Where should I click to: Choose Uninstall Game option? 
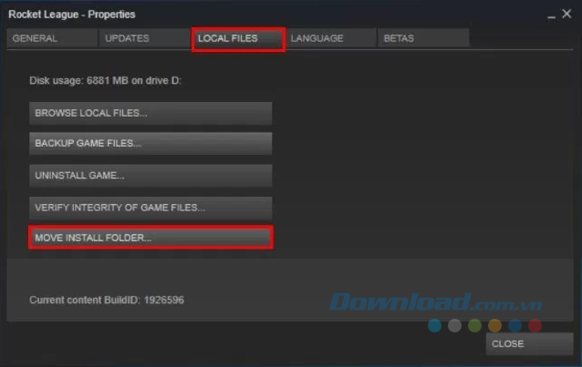tap(151, 176)
